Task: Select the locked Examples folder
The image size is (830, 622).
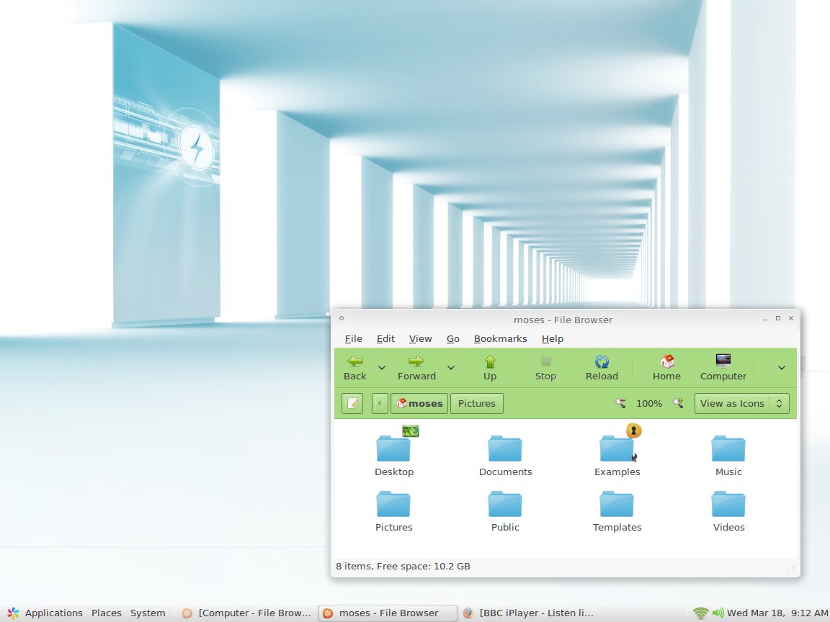Action: (x=617, y=451)
